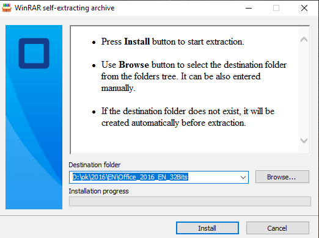Click the WinRAR books icon in title bar
The image size is (319, 238).
7,8
